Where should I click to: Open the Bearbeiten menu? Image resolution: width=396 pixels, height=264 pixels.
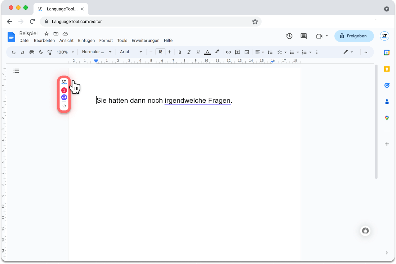pos(44,41)
